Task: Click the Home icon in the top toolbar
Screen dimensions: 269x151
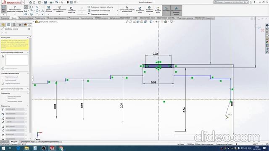Action: pyautogui.click(x=30, y=2)
